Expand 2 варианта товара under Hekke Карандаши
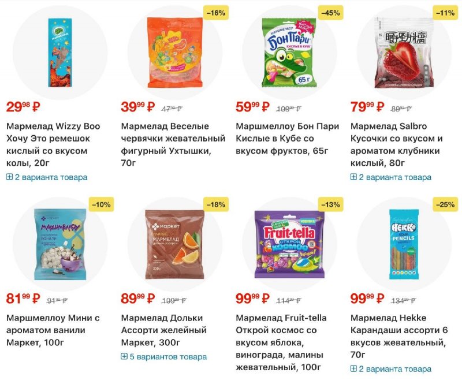Viewport: 462px width, 384px height. tap(391, 369)
